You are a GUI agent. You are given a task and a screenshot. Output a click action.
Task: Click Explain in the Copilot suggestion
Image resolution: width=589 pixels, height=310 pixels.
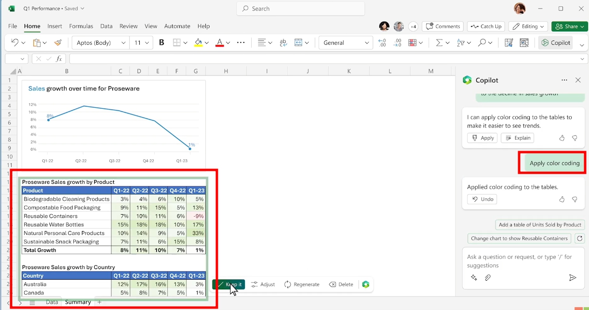[x=518, y=138]
